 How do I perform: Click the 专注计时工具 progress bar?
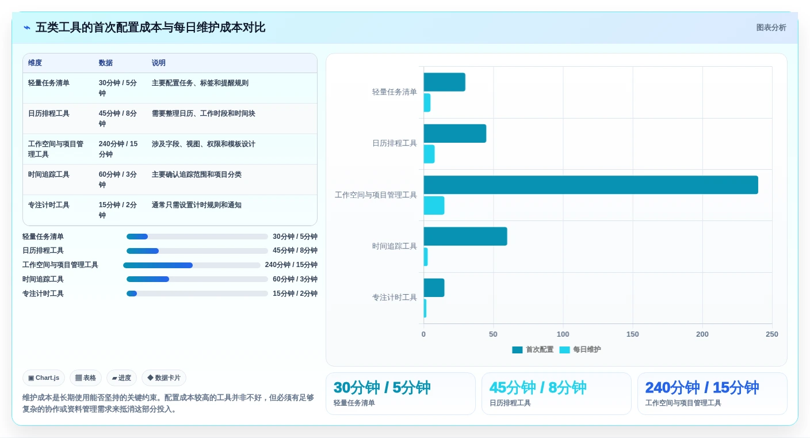tap(197, 294)
